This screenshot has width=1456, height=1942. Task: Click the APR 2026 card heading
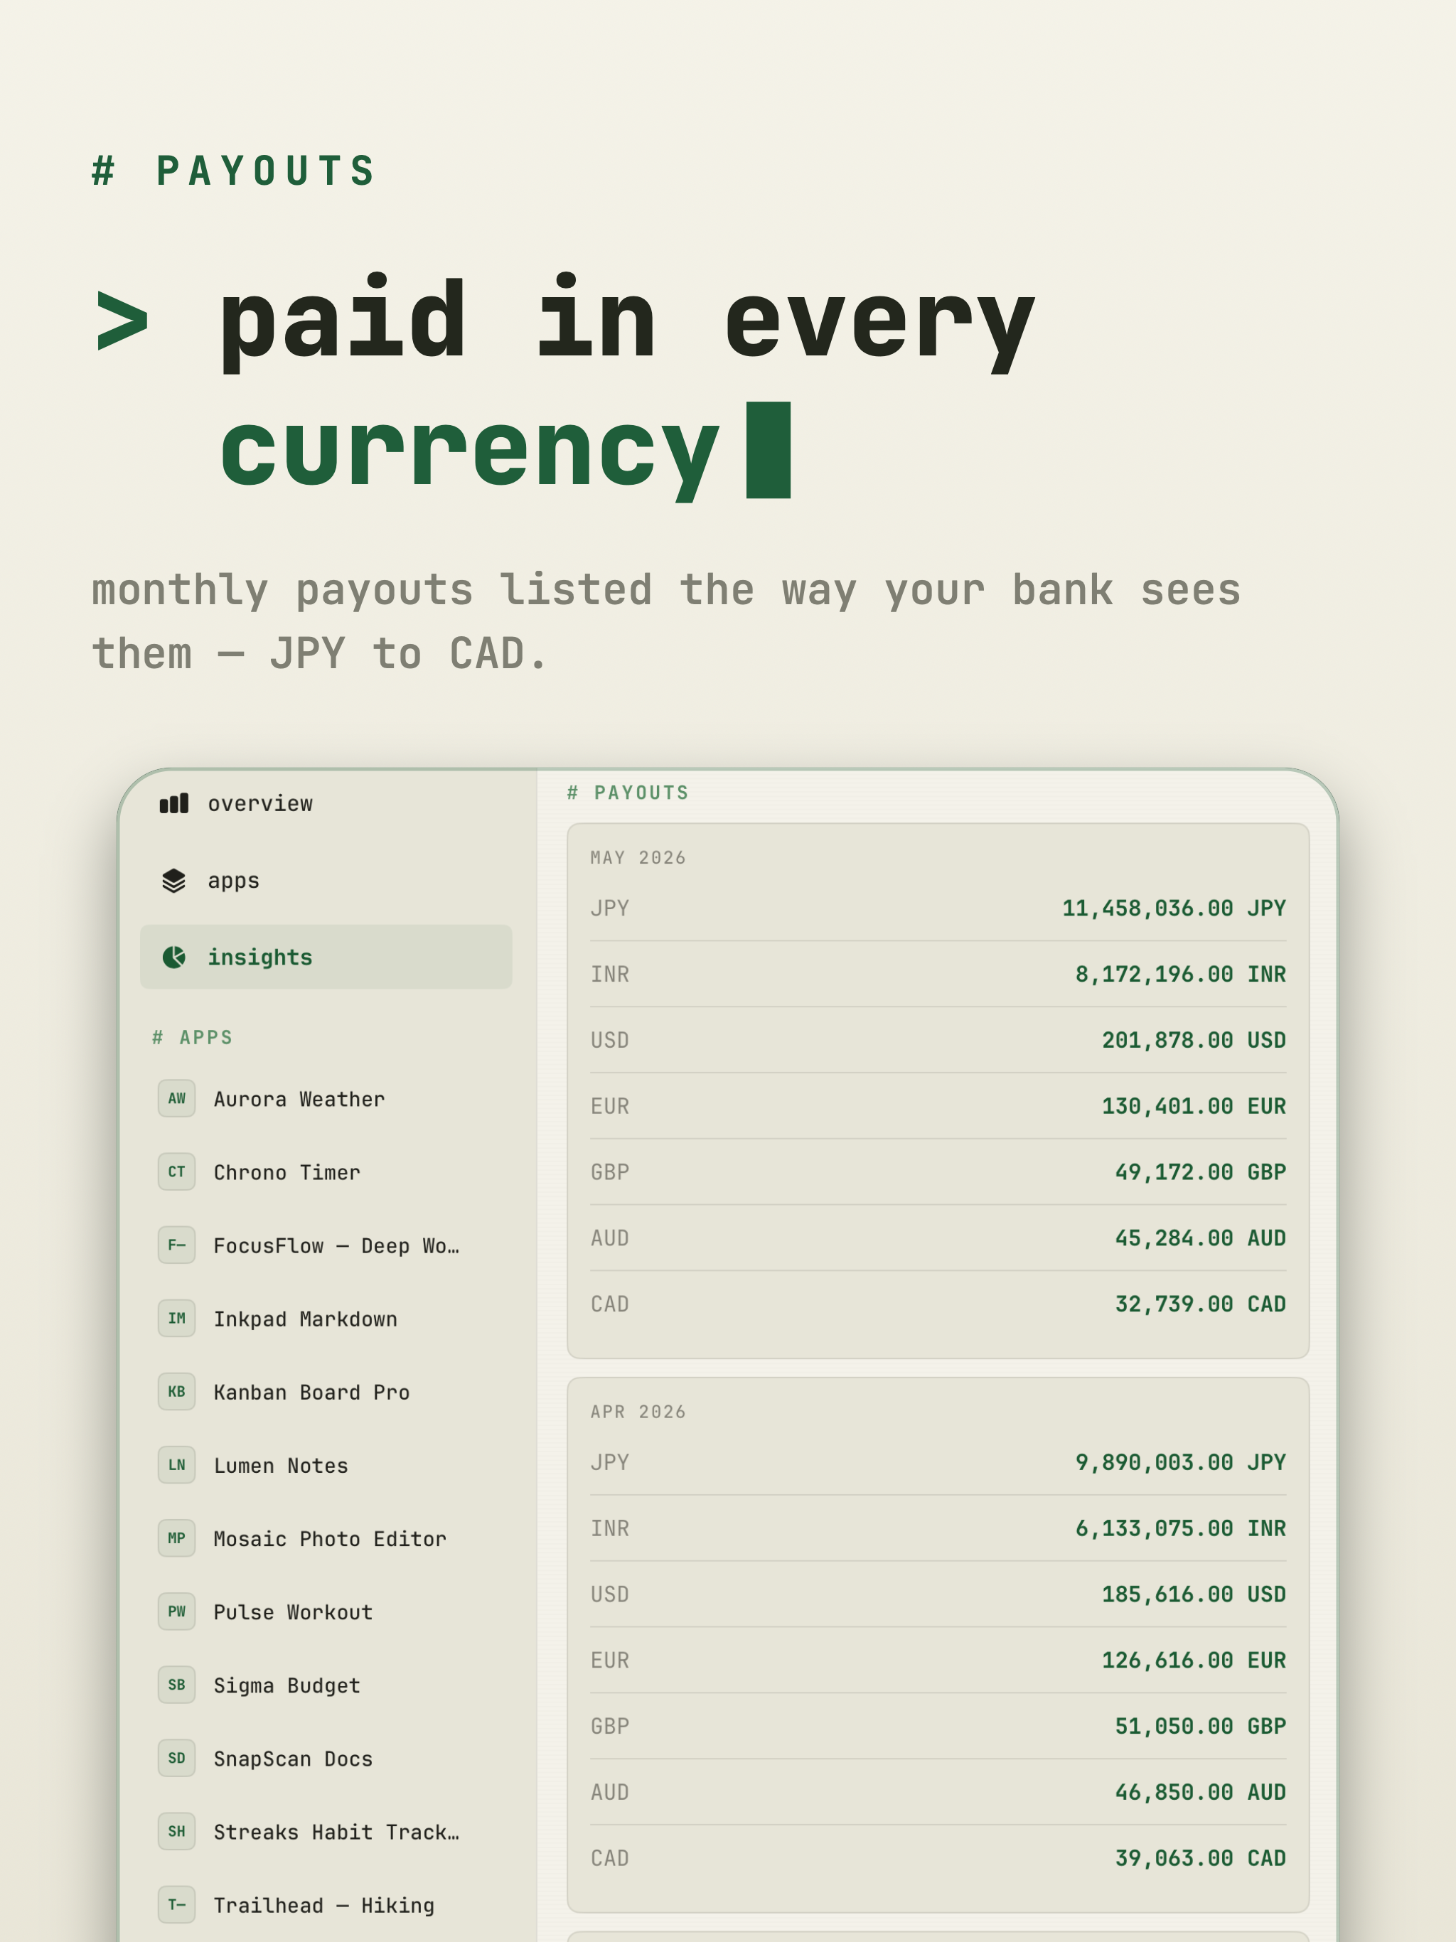pyautogui.click(x=638, y=1412)
